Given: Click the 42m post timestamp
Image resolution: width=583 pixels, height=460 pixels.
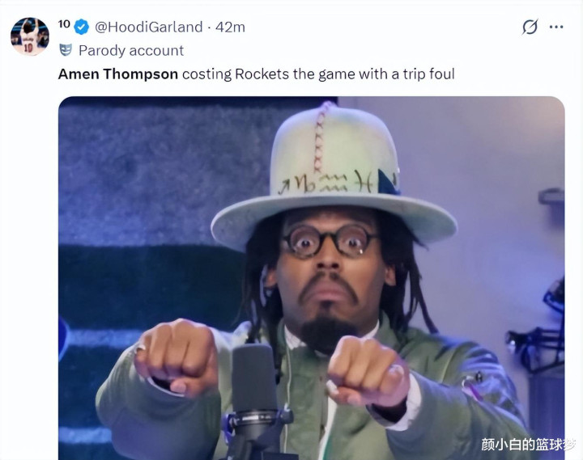Looking at the screenshot, I should (x=230, y=27).
